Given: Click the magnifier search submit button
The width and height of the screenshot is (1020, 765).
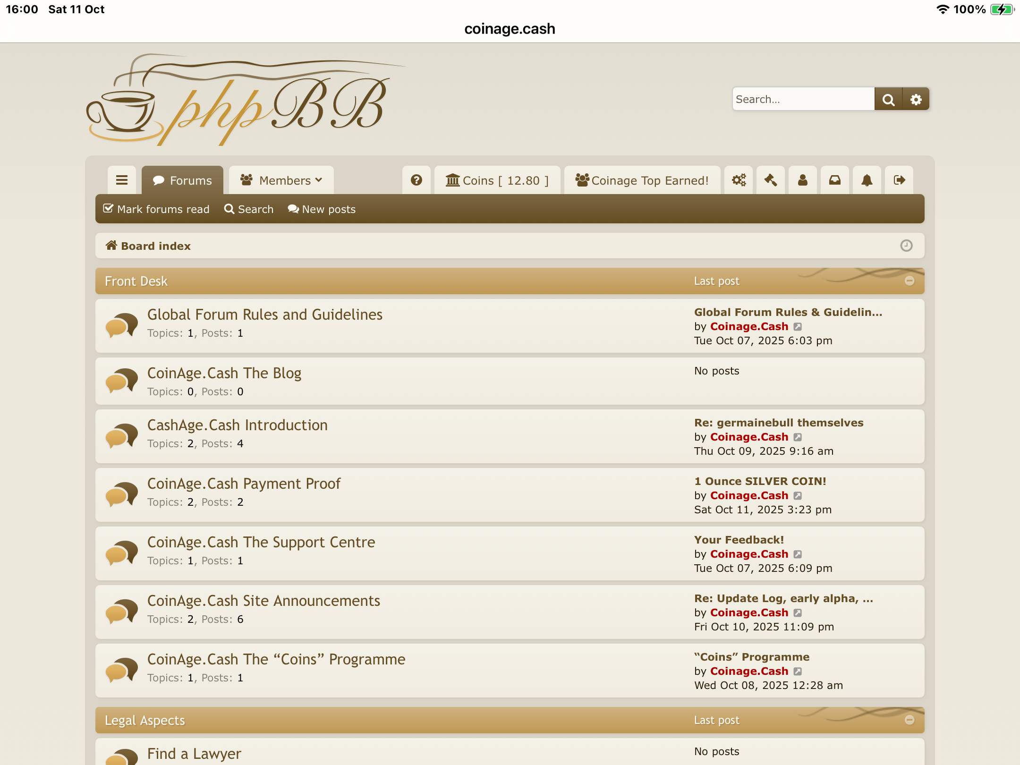Looking at the screenshot, I should click(x=888, y=99).
